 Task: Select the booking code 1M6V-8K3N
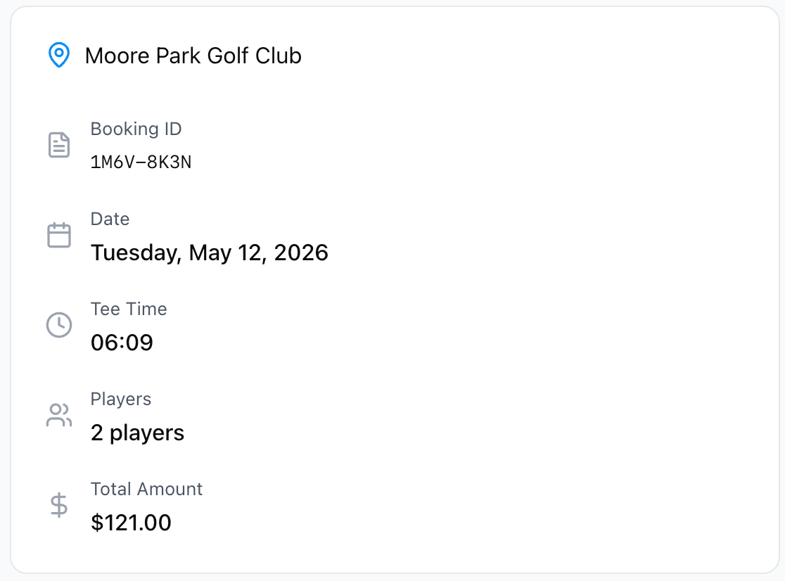click(x=141, y=162)
